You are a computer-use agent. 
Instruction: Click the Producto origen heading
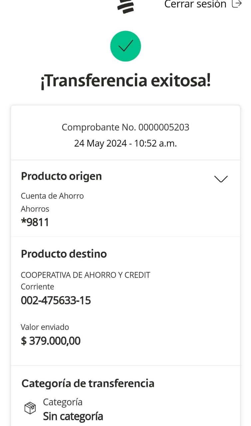[x=61, y=176]
